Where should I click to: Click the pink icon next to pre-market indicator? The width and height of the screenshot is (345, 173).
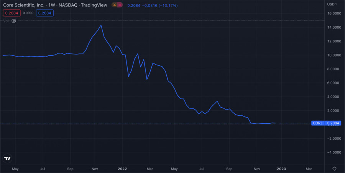[120, 5]
